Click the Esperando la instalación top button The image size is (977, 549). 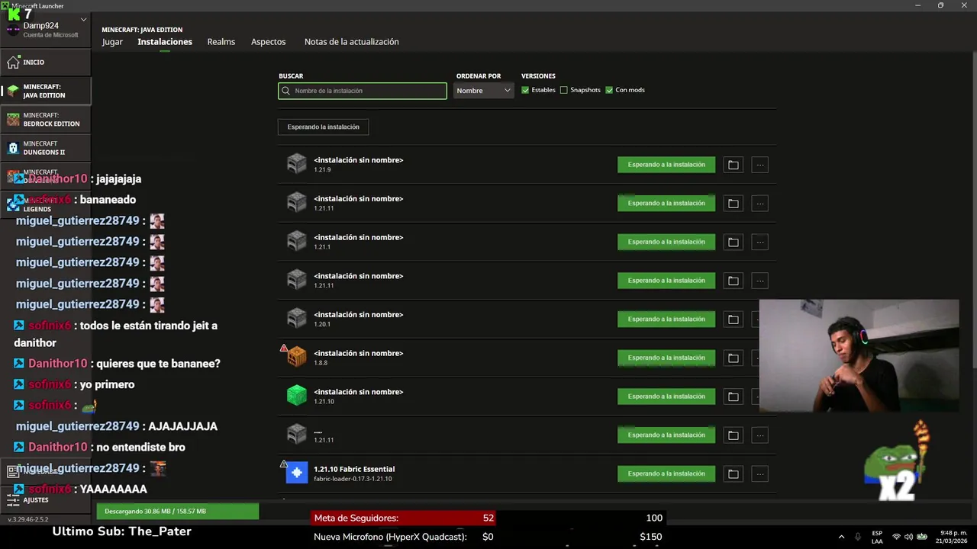pos(324,127)
